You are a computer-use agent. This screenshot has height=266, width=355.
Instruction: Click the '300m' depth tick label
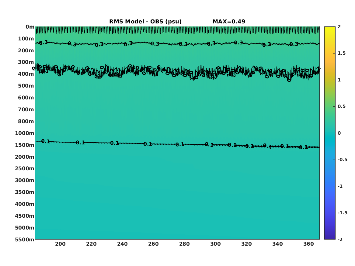26,62
